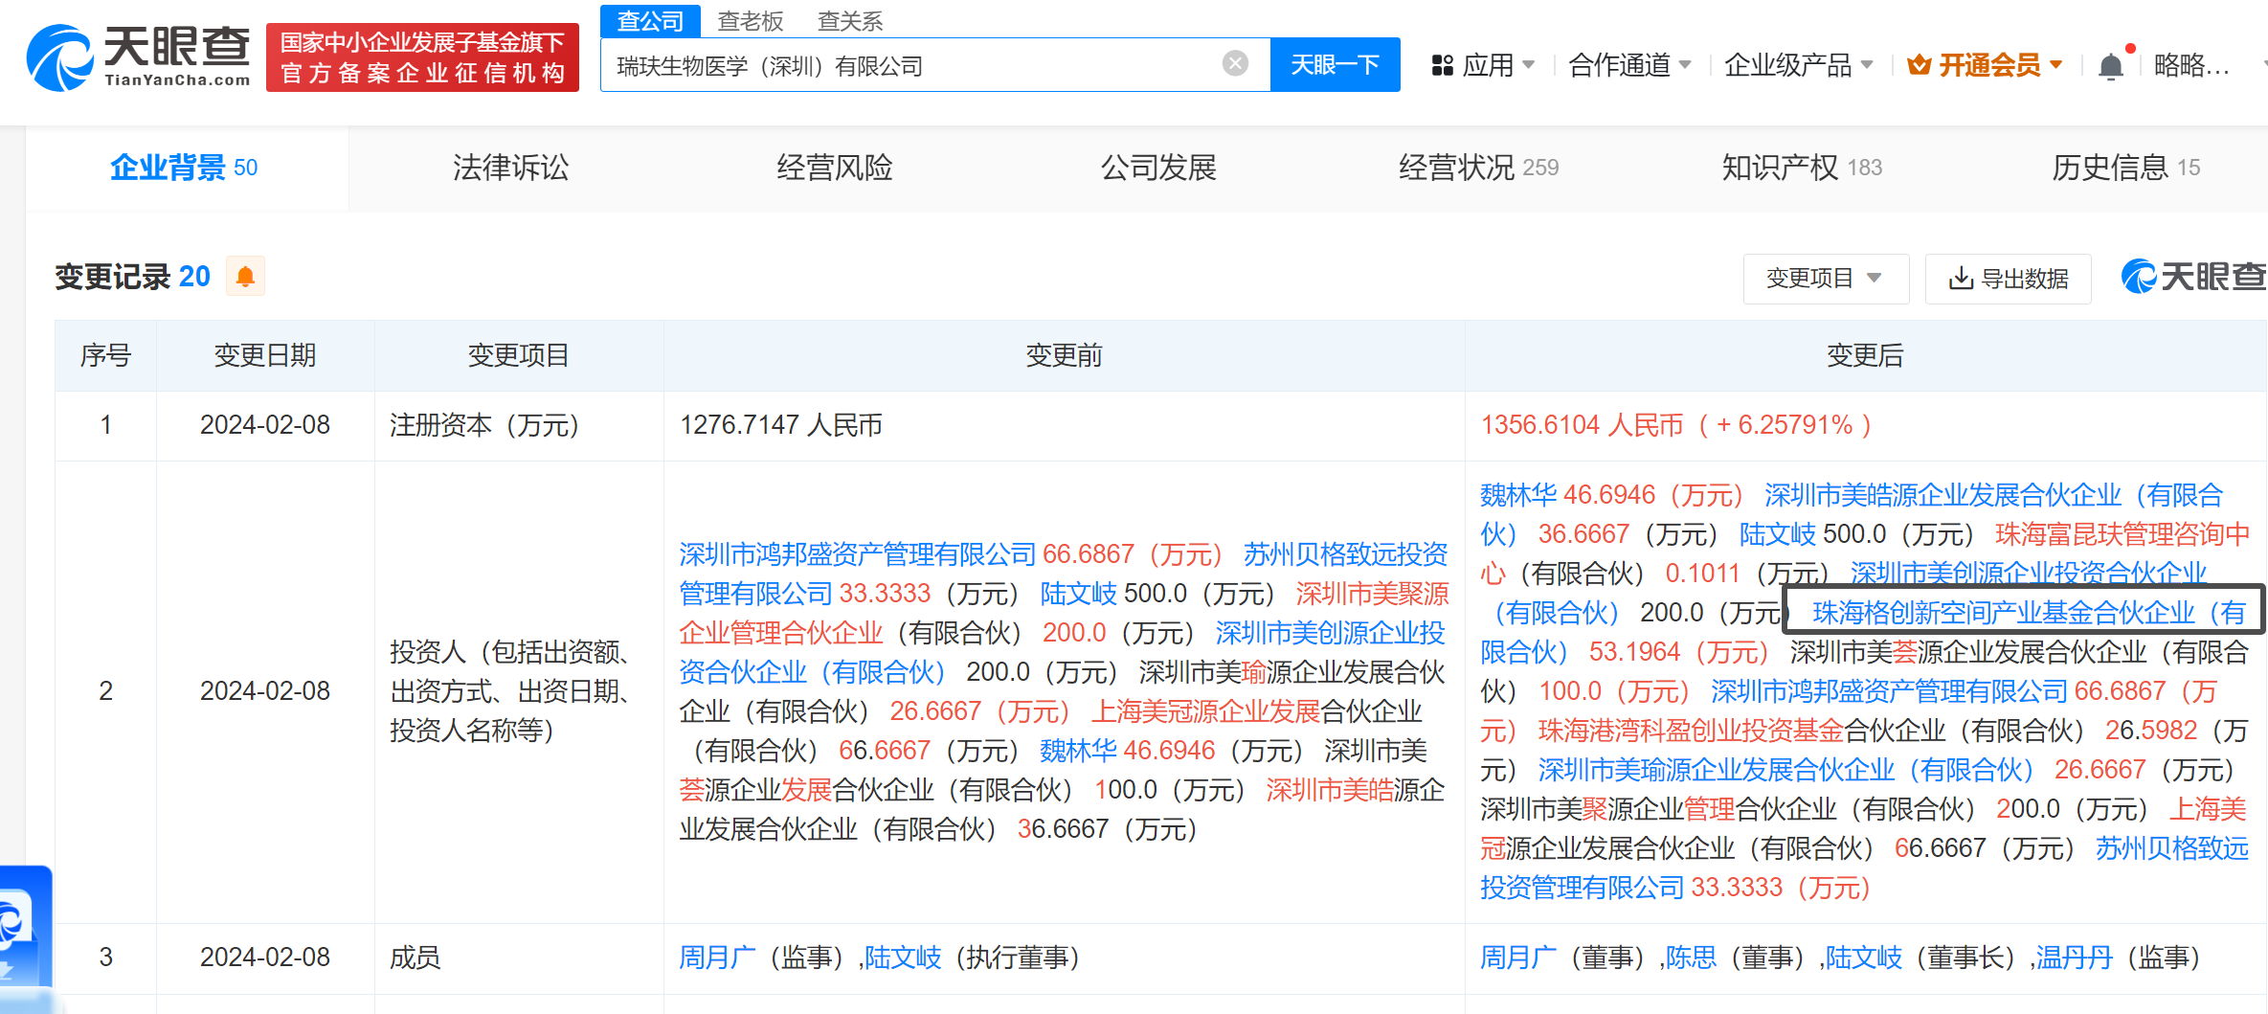Viewport: 2268px width, 1014px height.
Task: Open the notifications bell
Action: (x=2110, y=65)
